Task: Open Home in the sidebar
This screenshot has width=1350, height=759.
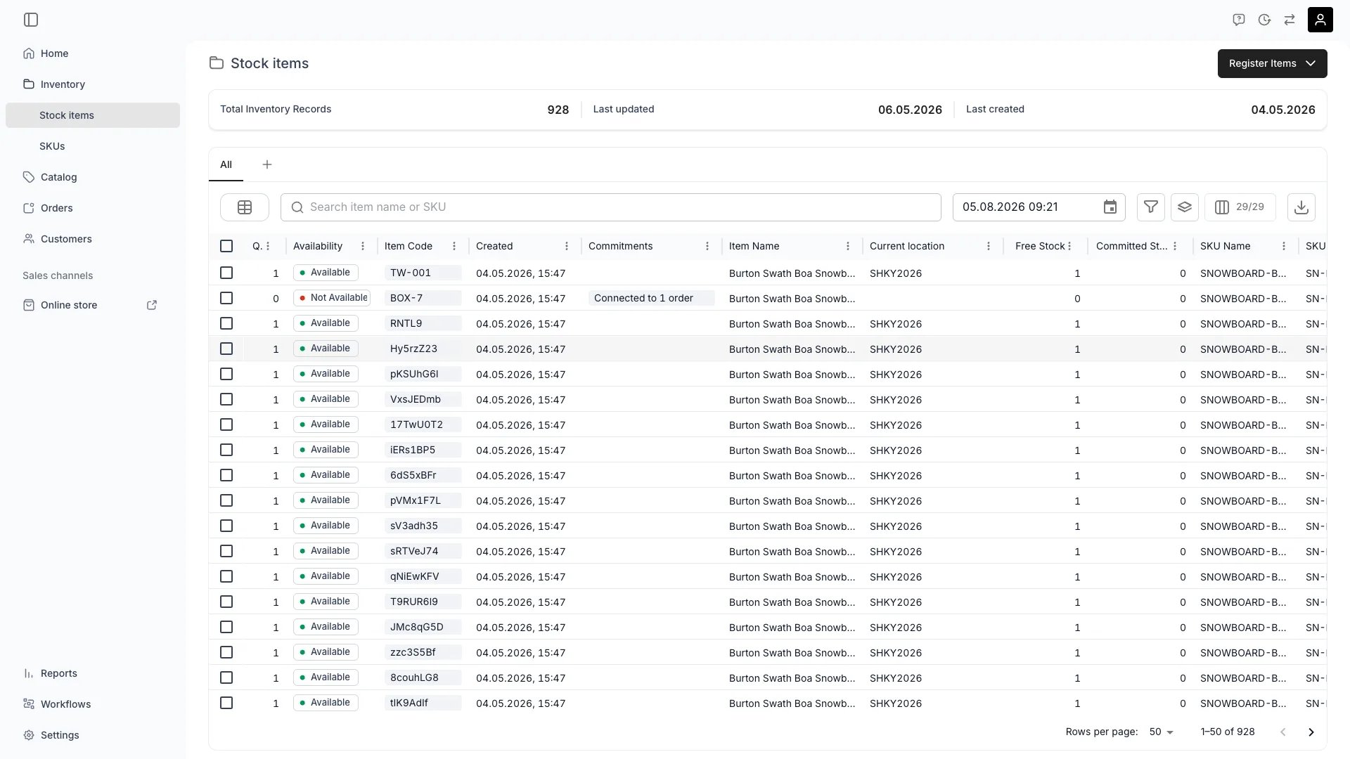Action: click(x=93, y=53)
